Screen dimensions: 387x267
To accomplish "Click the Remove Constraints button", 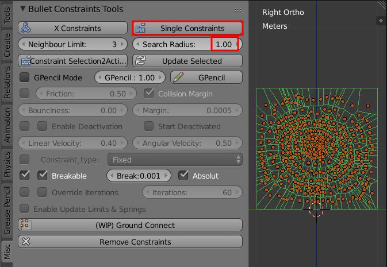I will click(130, 241).
